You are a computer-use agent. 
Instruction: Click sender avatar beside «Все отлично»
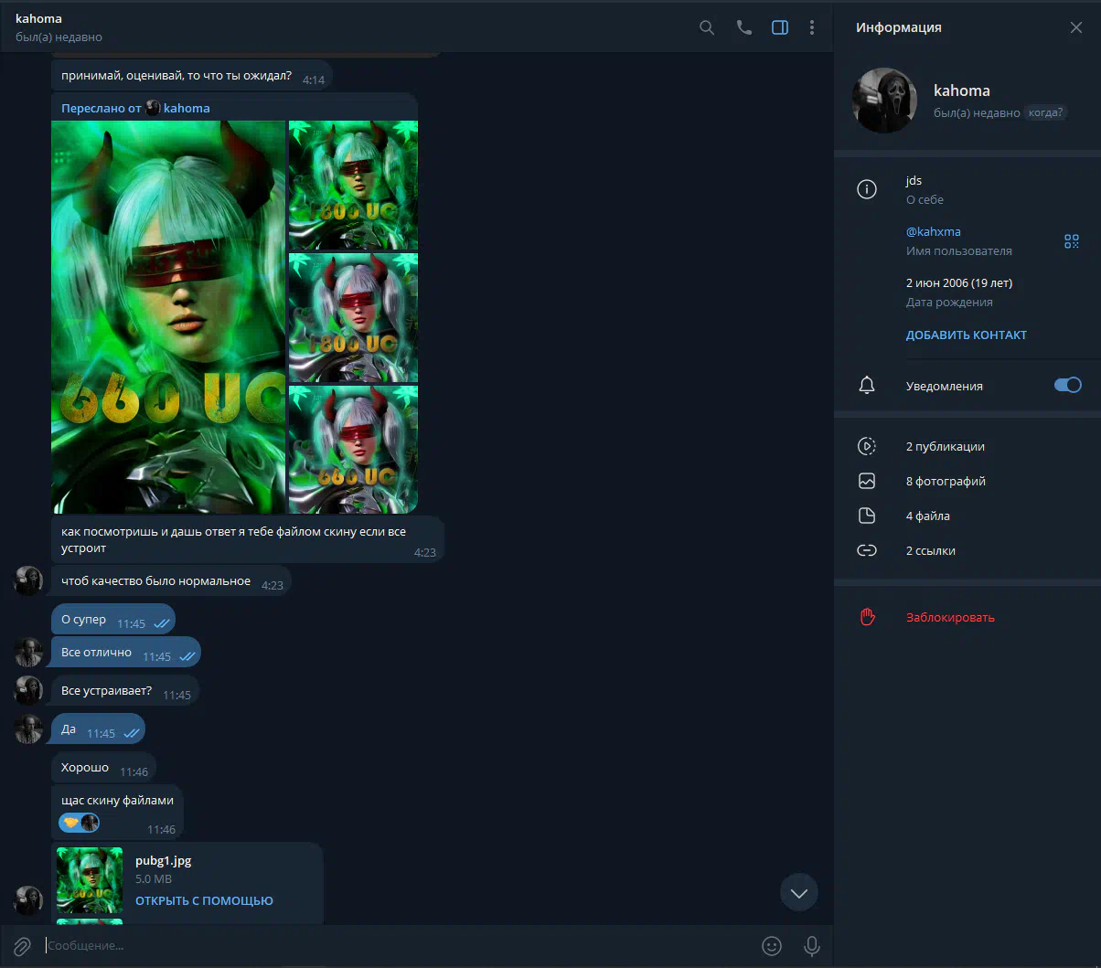28,653
